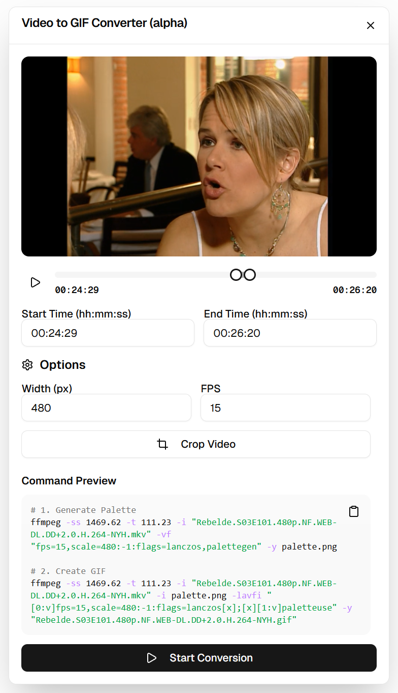Screen dimensions: 398x693
Task: Open the Crop Video tool
Action: pyautogui.click(x=196, y=444)
